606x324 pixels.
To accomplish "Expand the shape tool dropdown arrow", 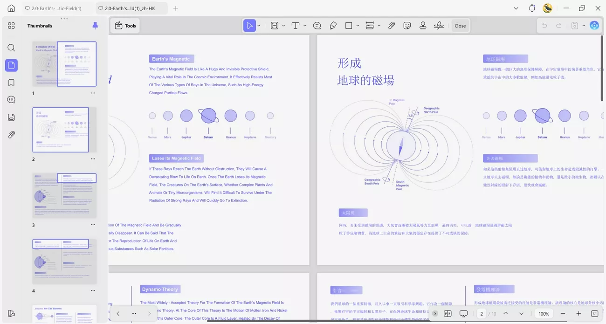I will click(x=358, y=26).
